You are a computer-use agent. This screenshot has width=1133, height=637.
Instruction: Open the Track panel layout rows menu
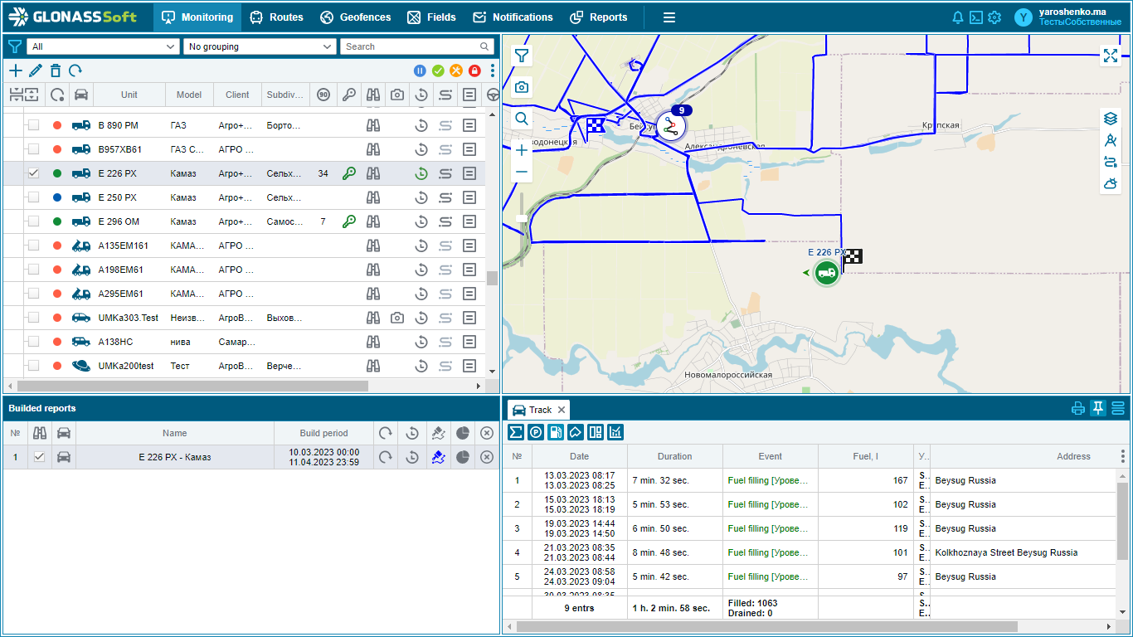pyautogui.click(x=1118, y=408)
